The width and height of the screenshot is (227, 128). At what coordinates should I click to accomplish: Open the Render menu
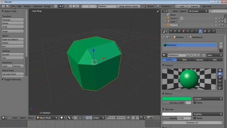pos(27,6)
